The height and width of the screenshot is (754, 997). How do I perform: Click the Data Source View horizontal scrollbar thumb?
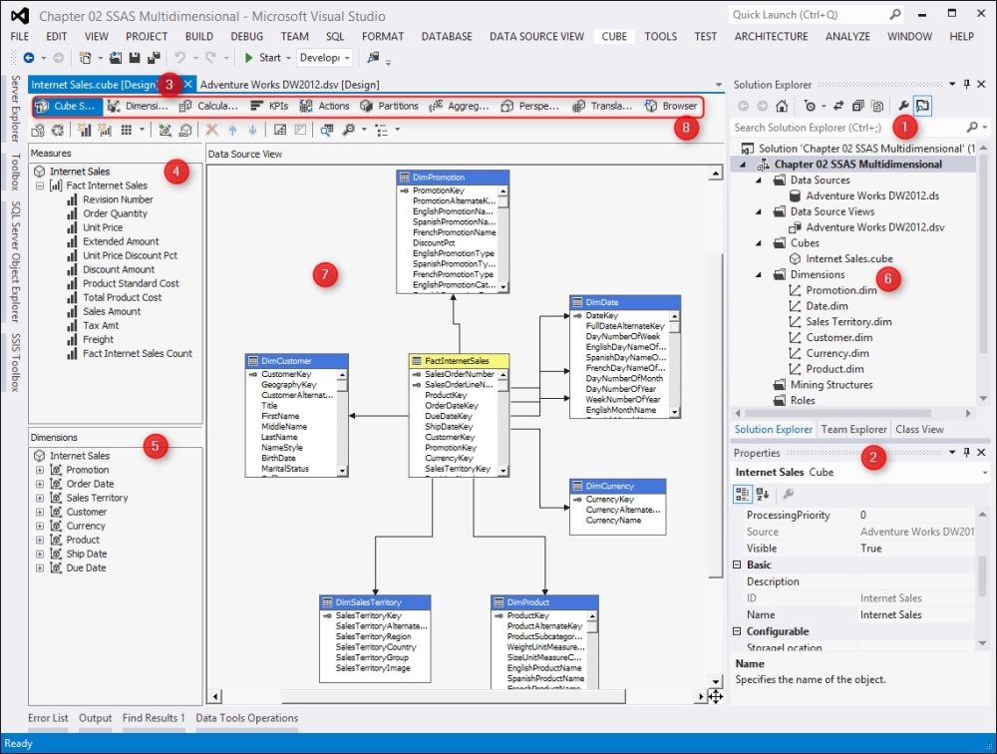pyautogui.click(x=454, y=697)
